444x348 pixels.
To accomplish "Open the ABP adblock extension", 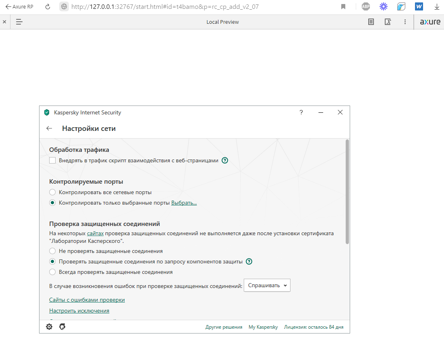I will pyautogui.click(x=365, y=6).
